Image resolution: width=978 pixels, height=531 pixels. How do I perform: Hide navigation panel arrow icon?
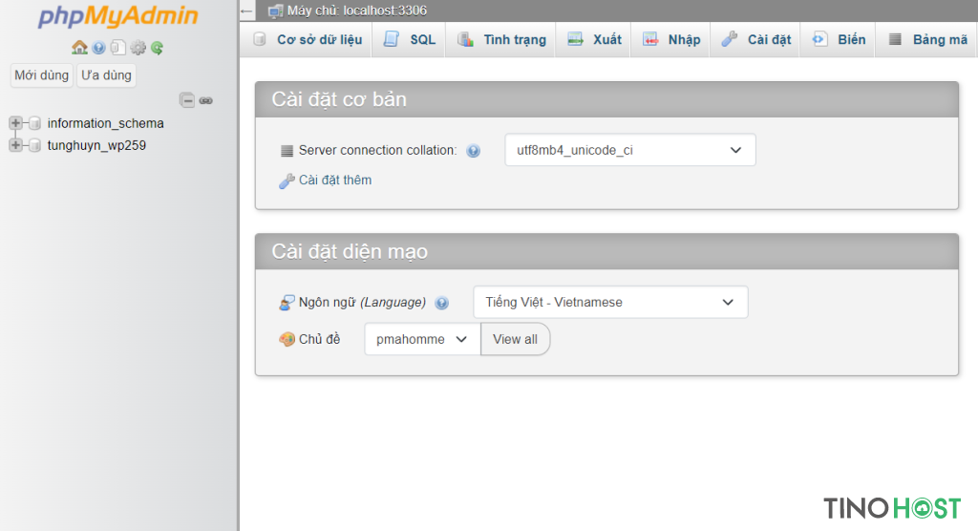tap(246, 11)
